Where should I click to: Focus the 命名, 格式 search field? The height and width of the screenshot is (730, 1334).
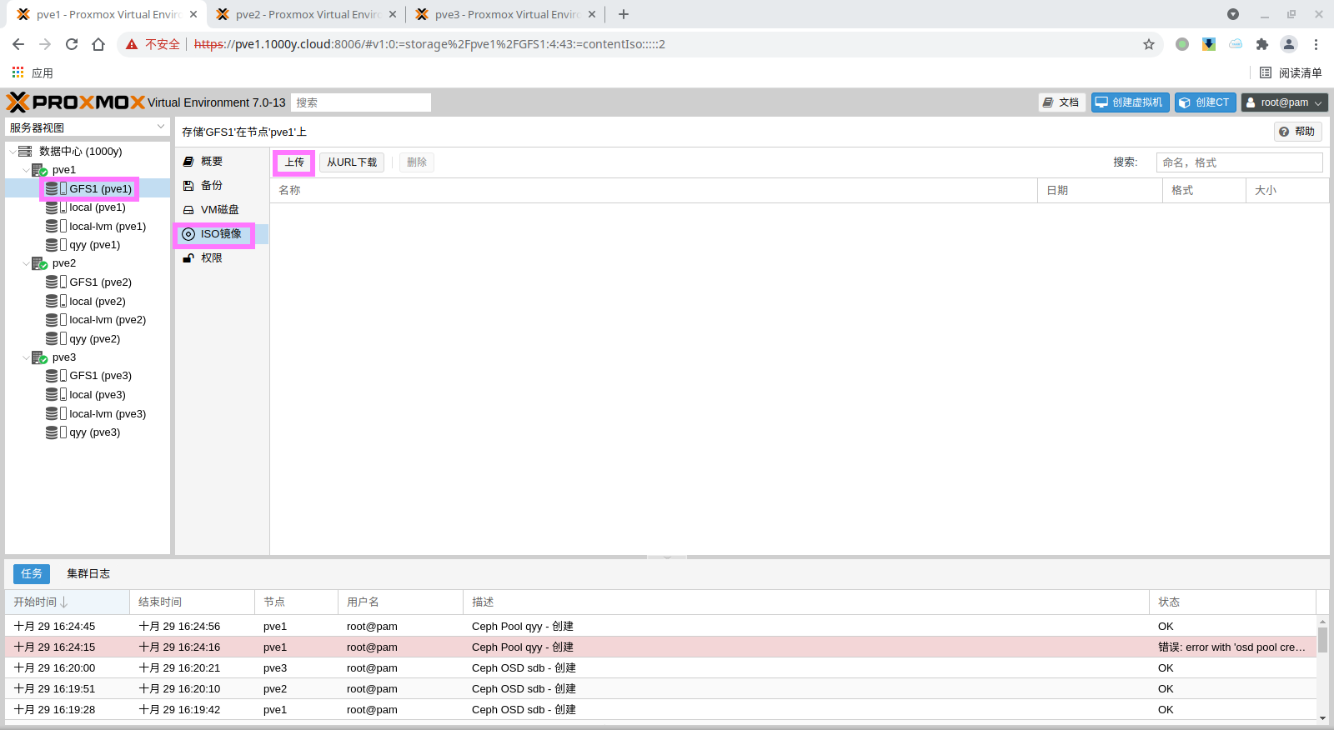pyautogui.click(x=1239, y=162)
